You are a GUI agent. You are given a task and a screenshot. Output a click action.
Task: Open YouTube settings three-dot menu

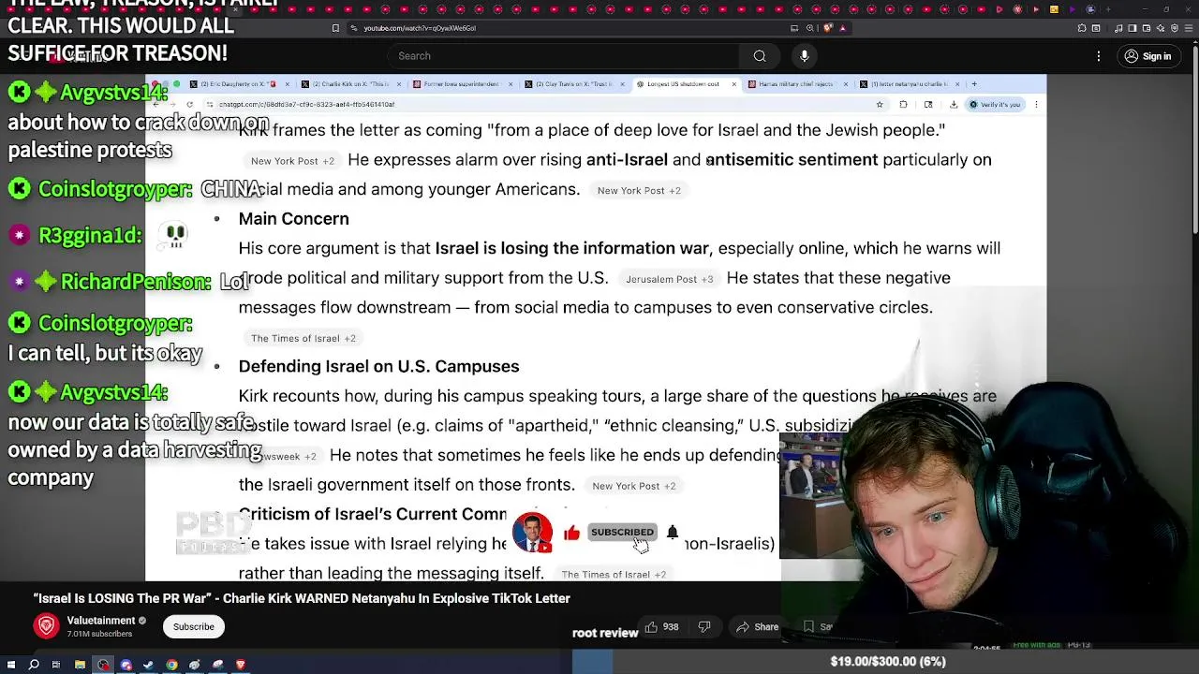[x=1100, y=56]
